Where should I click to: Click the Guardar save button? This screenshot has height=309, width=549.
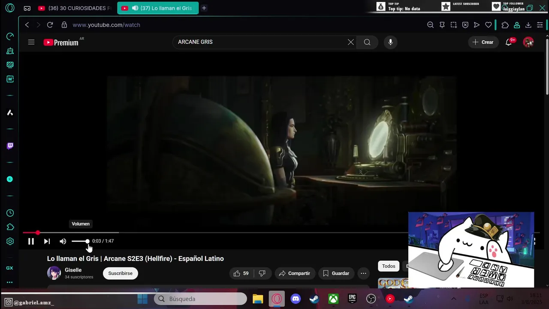click(x=336, y=273)
